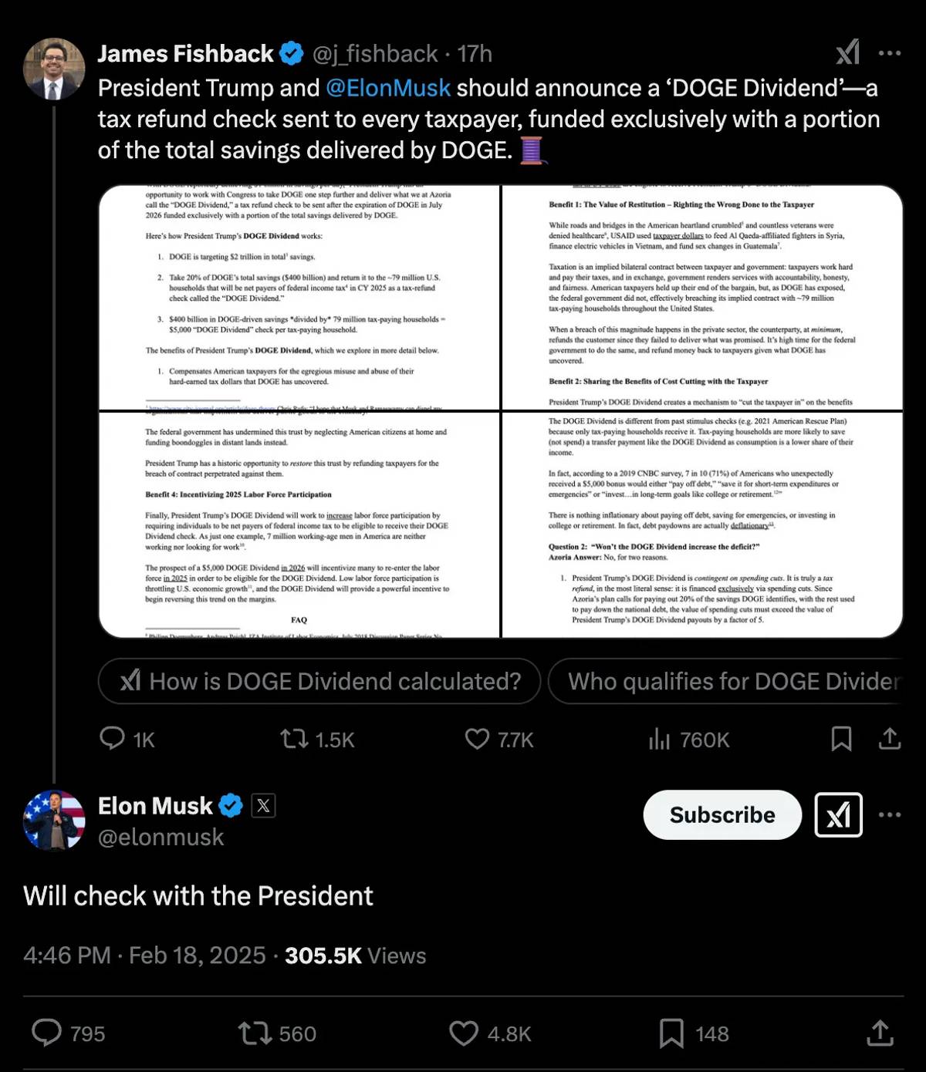The image size is (926, 1072).
Task: Open the more options menu on Fishback's post
Action: pyautogui.click(x=890, y=53)
